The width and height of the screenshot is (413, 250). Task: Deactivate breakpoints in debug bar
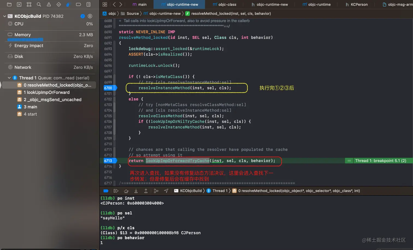106,191
